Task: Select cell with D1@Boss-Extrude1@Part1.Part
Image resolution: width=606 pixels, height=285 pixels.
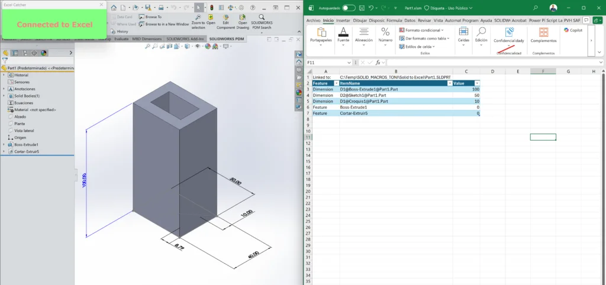Action: point(396,89)
